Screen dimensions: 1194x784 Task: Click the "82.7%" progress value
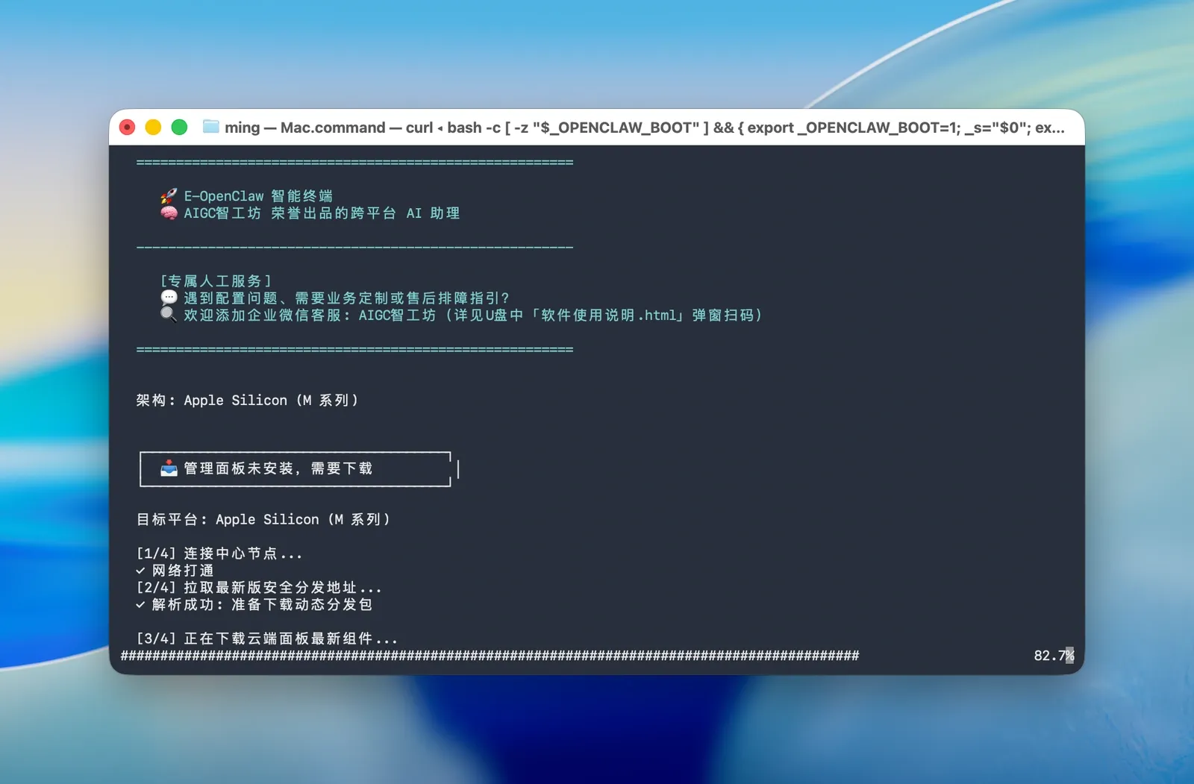click(x=1054, y=656)
